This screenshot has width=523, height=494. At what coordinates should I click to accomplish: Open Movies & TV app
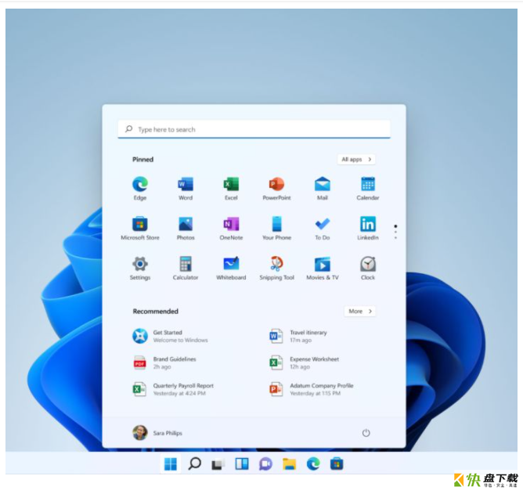pos(323,269)
